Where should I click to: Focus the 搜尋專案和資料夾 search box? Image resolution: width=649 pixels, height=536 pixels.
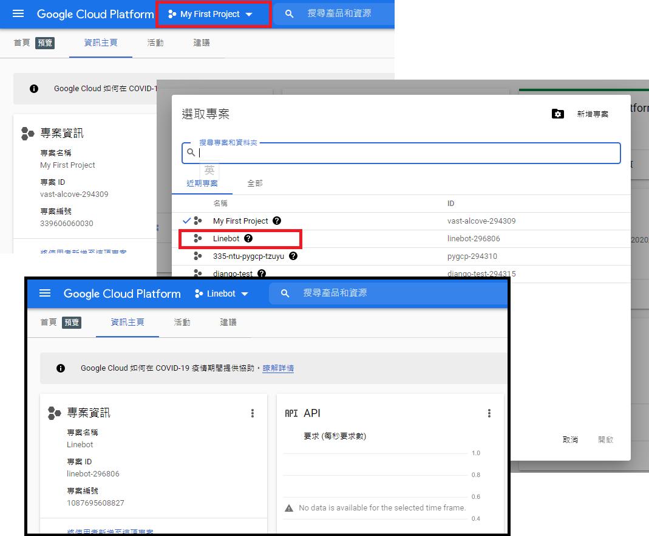[x=401, y=153]
